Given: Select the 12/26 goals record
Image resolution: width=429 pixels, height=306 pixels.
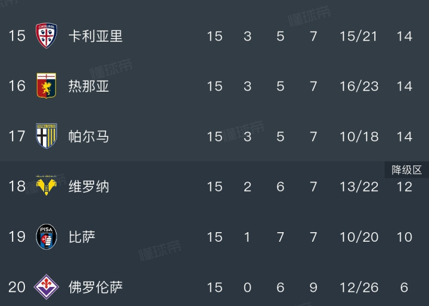Looking at the screenshot, I should 359,287.
